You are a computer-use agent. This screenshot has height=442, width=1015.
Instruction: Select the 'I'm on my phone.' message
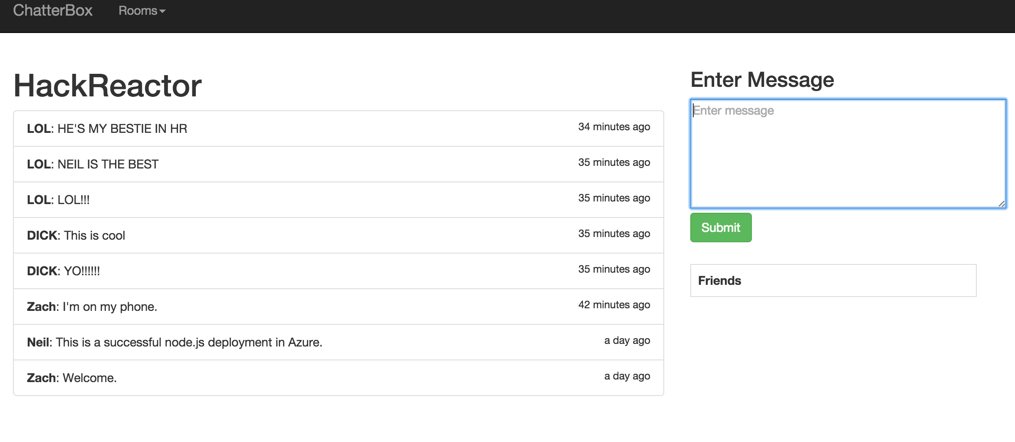339,307
